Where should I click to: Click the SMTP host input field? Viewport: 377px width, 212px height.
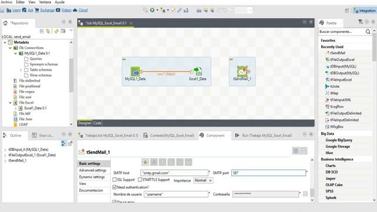174,173
